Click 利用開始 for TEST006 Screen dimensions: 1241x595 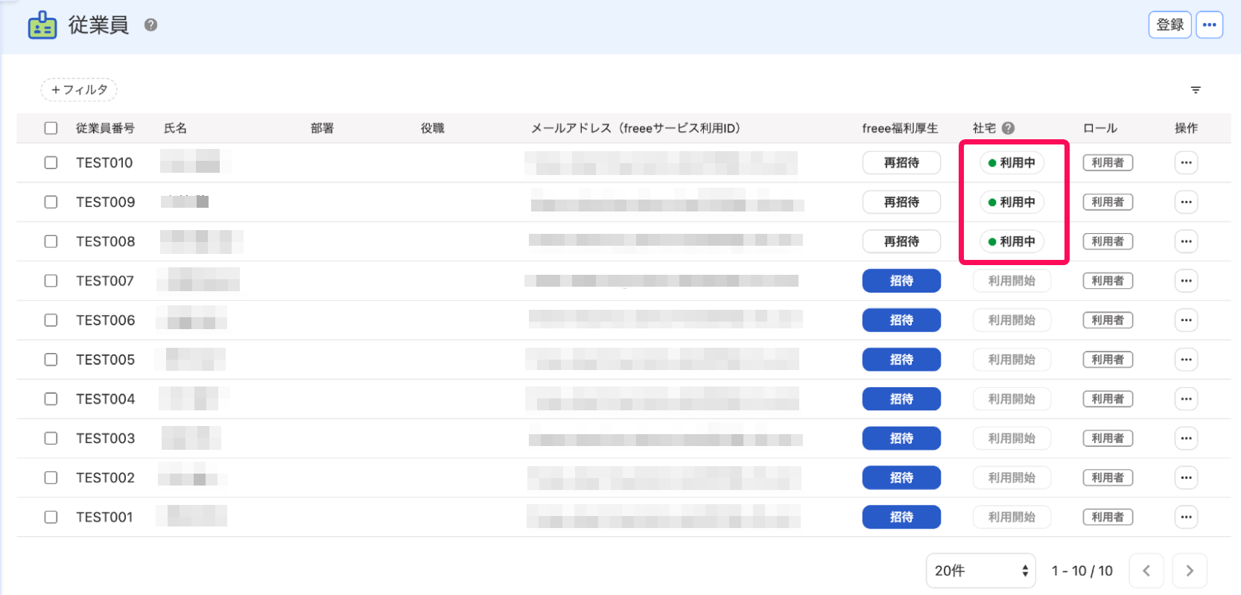pyautogui.click(x=1012, y=320)
